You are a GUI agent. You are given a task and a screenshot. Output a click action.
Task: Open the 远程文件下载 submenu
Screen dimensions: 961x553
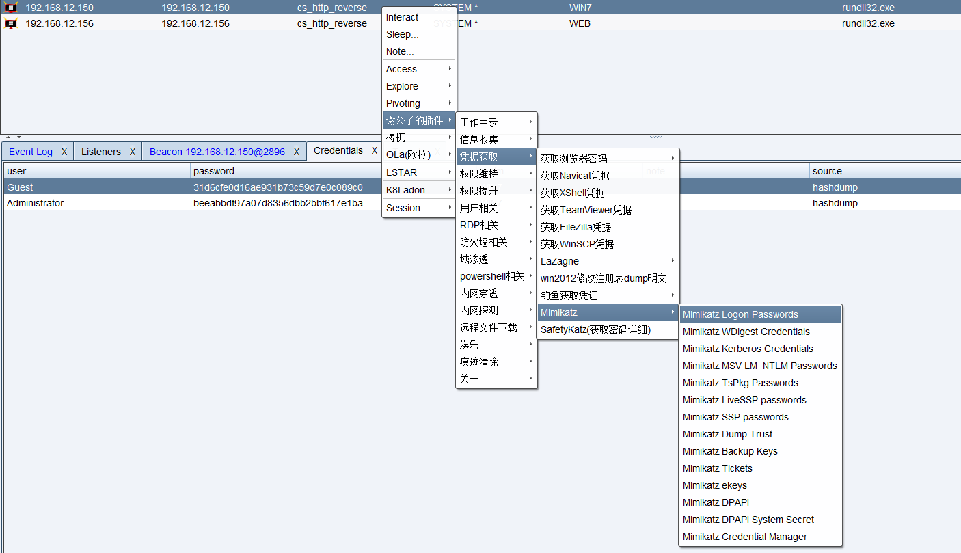coord(497,327)
